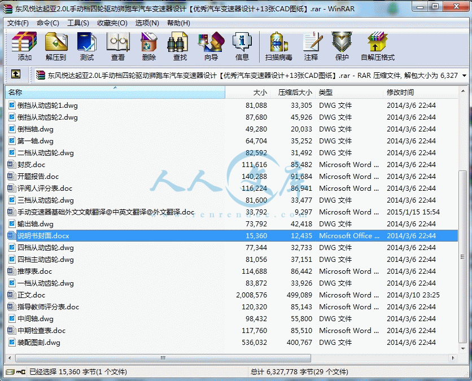Click the horizontal scrollbar thumb
This screenshot has width=472, height=381.
coord(163,358)
